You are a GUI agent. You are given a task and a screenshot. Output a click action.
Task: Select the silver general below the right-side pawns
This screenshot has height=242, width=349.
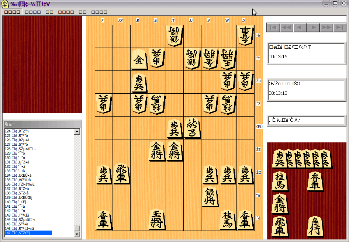(210, 197)
